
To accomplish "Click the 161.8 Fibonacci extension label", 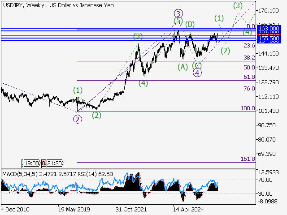I will click(x=248, y=159).
